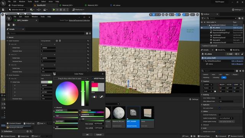Open property matrix grid icon in MPC Details
This screenshot has height=138, width=245.
pyautogui.click(x=87, y=33)
